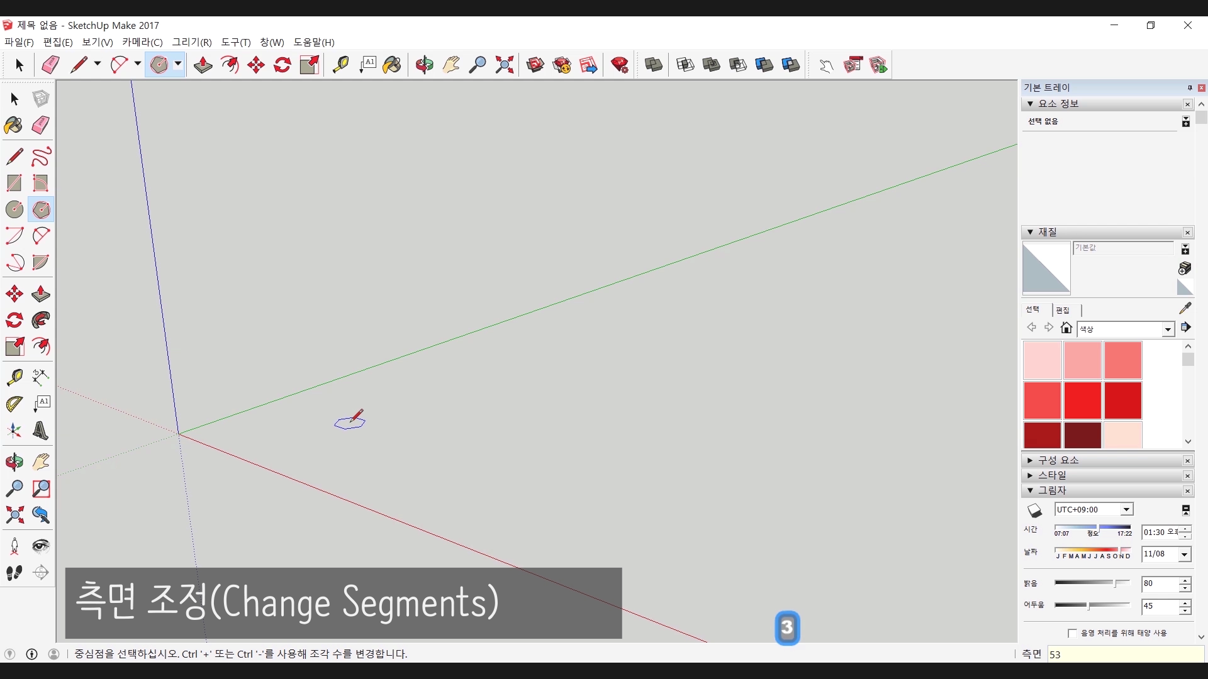Select the Protractor tool in left toolbar
Viewport: 1208px width, 679px height.
[14, 404]
